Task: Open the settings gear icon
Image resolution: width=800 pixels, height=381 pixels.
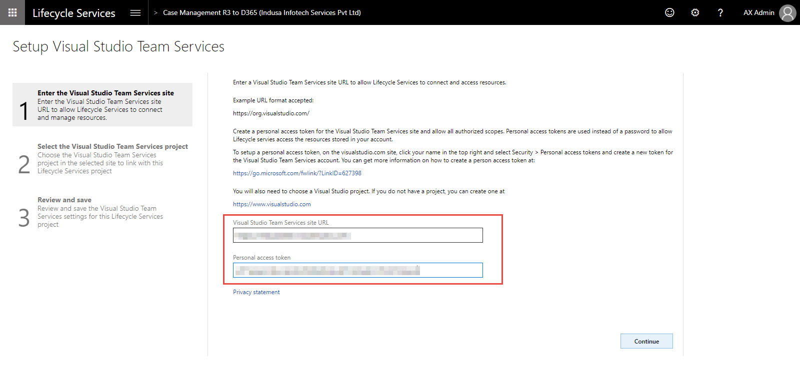Action: coord(695,12)
